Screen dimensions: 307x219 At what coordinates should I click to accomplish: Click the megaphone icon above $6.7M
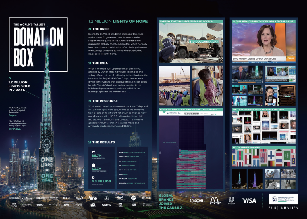tap(94, 152)
